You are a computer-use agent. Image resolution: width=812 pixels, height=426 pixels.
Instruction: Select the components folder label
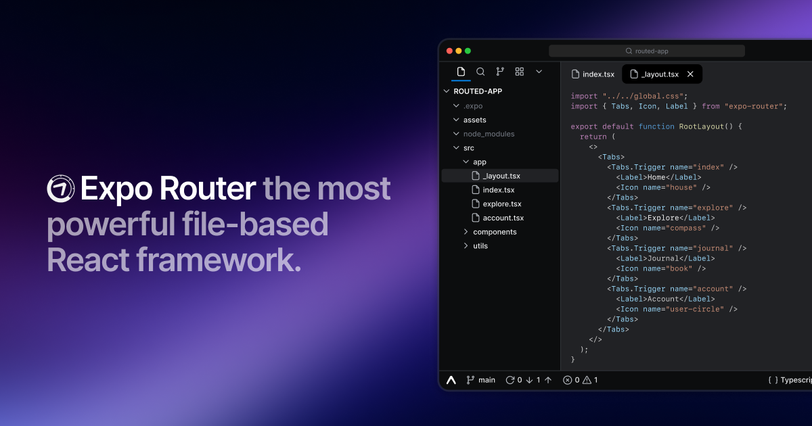click(x=495, y=232)
